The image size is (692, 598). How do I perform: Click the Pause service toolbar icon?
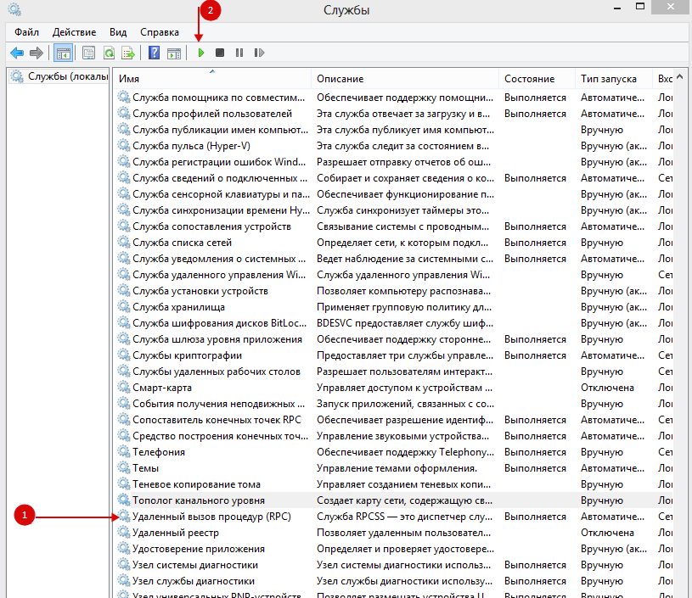pyautogui.click(x=239, y=53)
